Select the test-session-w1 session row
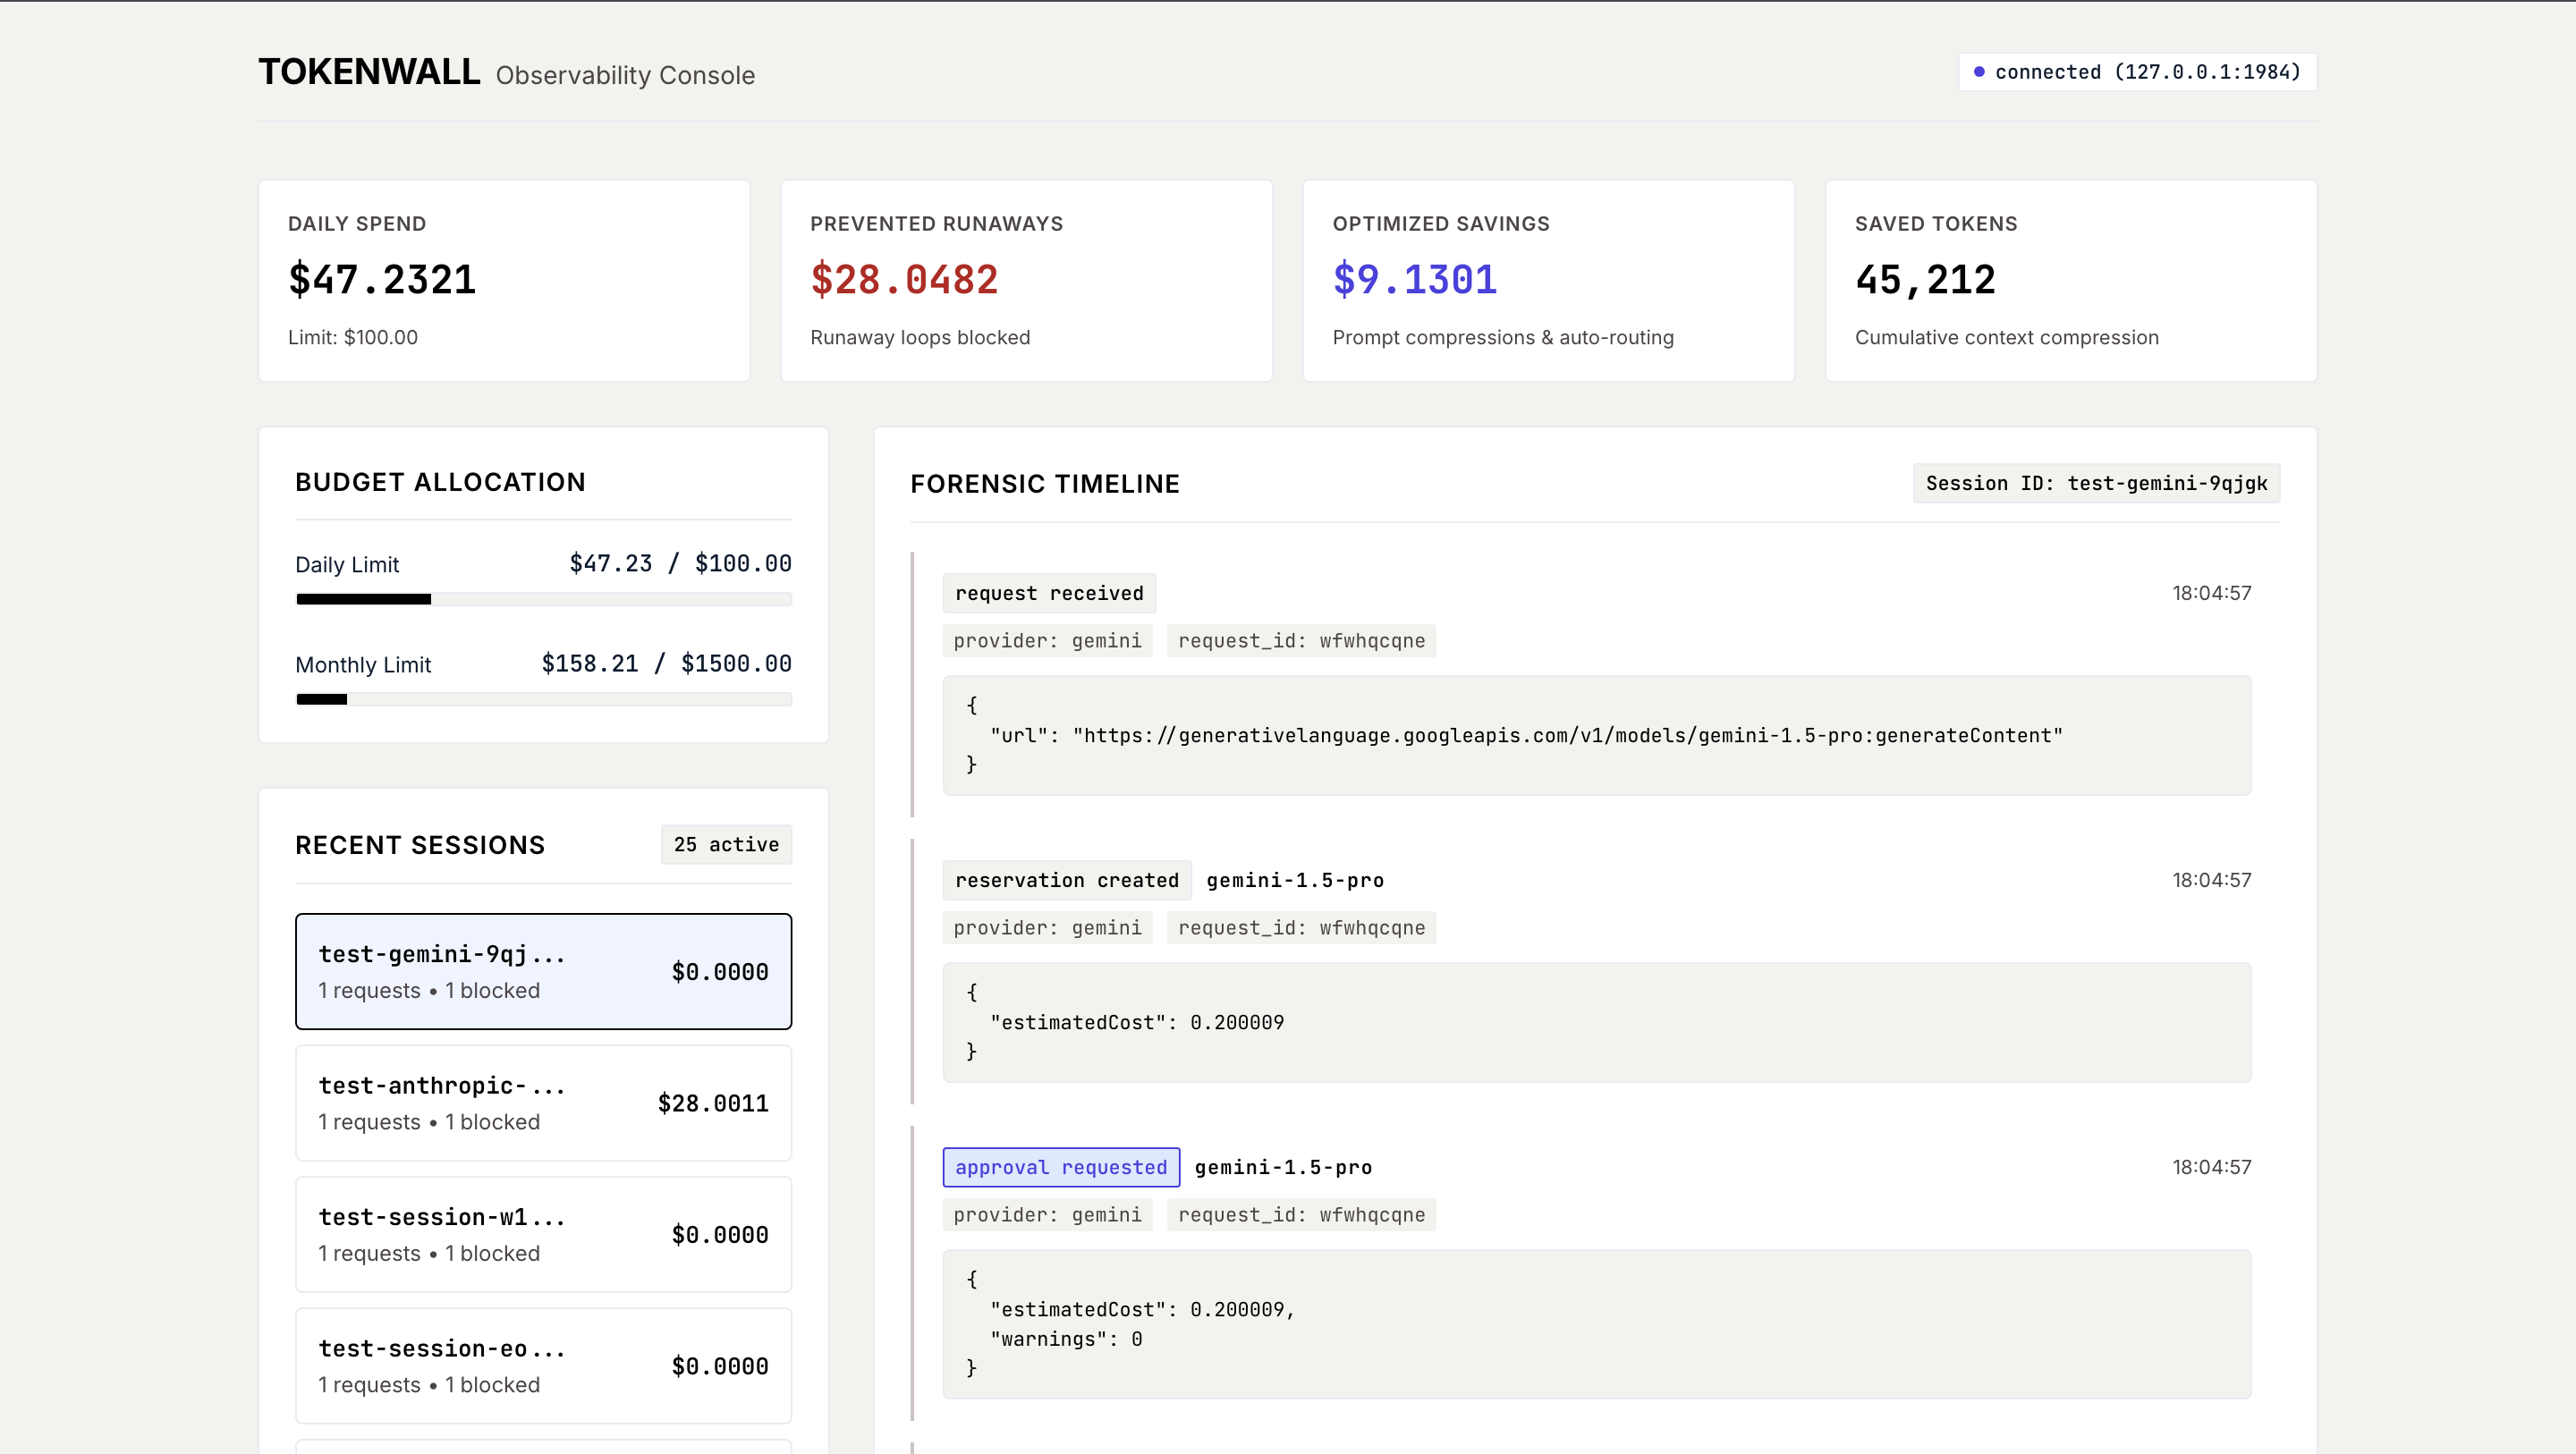 544,1234
